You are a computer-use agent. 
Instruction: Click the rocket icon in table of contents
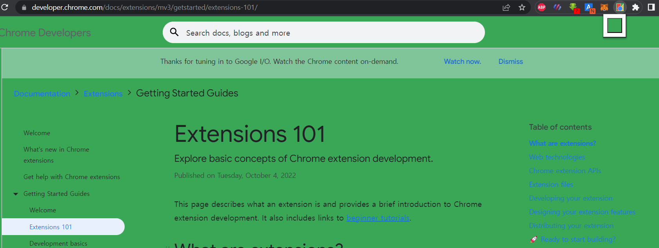tap(534, 239)
